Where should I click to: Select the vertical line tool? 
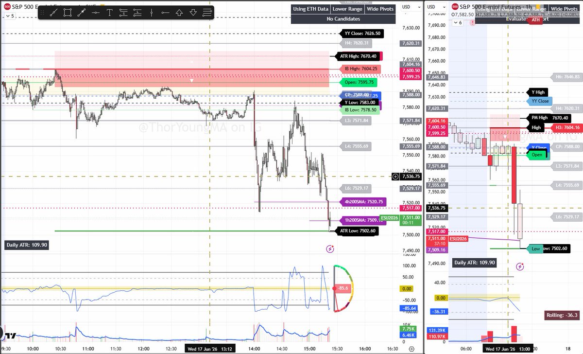point(152,12)
